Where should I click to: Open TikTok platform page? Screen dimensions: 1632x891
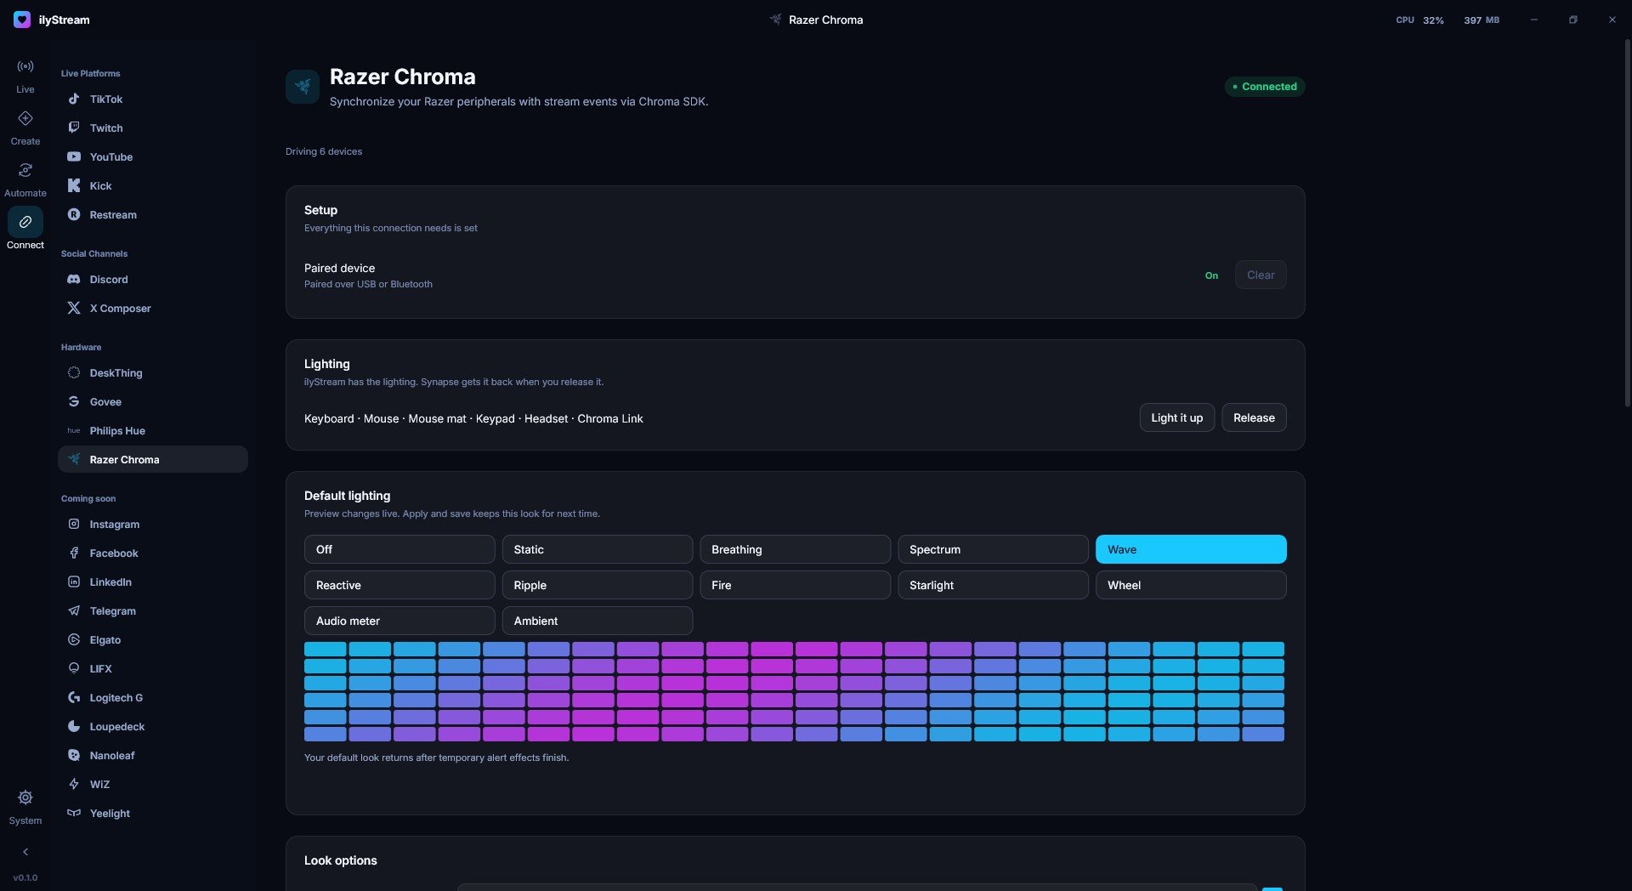click(x=153, y=99)
